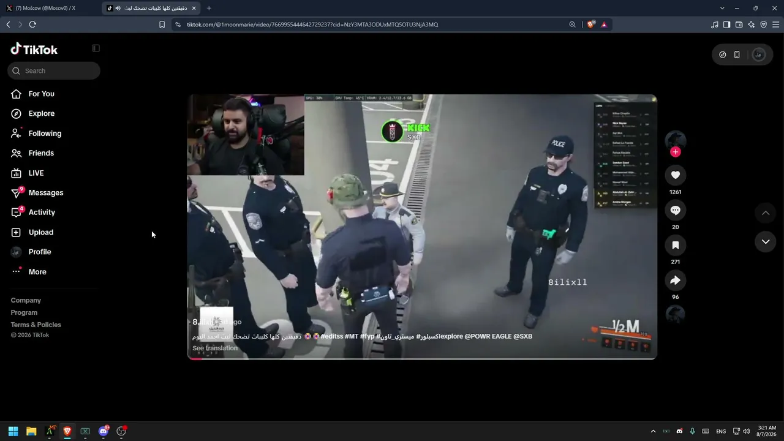Open the Brave main hamburger menu
The width and height of the screenshot is (784, 441).
(x=776, y=24)
